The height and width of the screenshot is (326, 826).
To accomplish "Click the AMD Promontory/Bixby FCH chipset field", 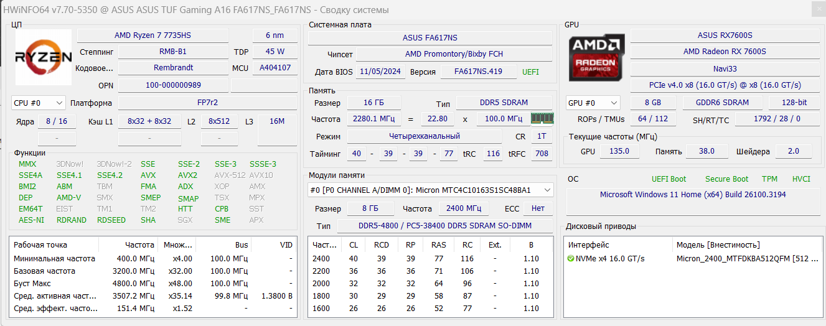I will pyautogui.click(x=454, y=54).
